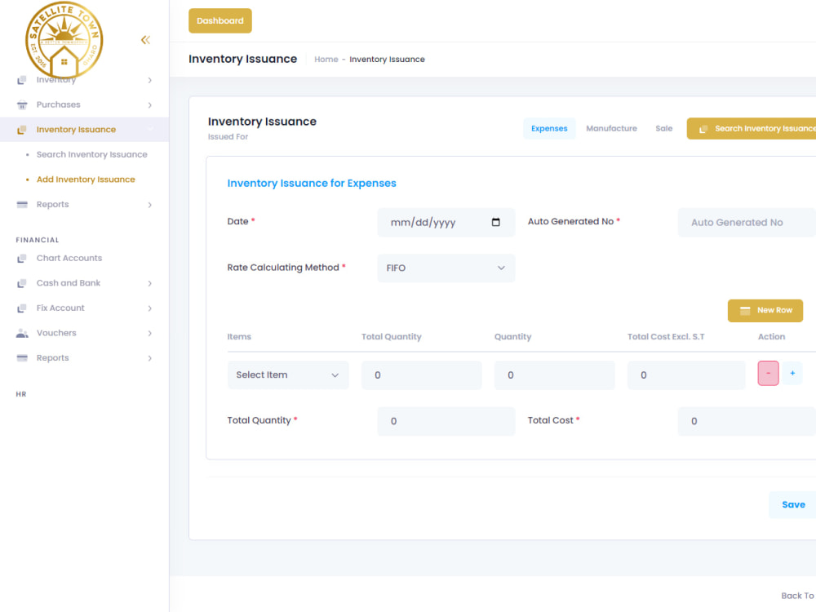Open the Rate Calculating Method FIFO dropdown
Viewport: 816px width, 612px height.
pyautogui.click(x=446, y=268)
